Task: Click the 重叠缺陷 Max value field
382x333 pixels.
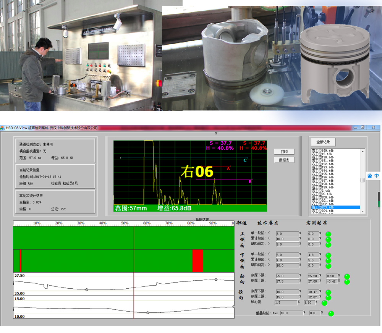Action: point(291,313)
